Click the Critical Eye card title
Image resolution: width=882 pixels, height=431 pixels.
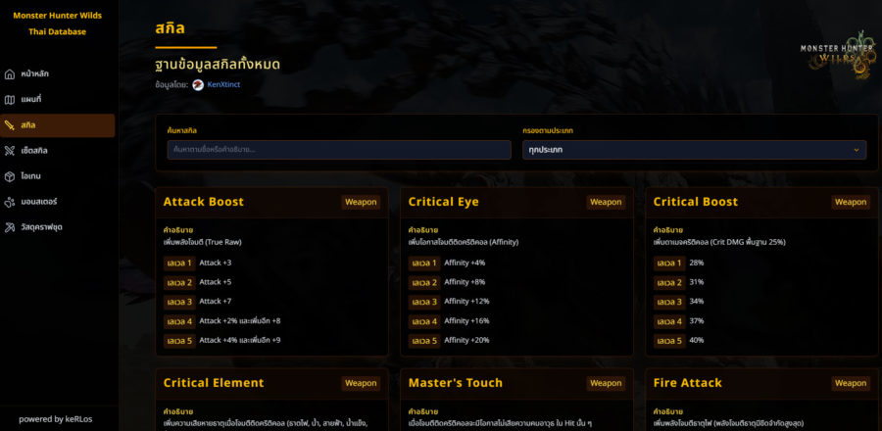pyautogui.click(x=444, y=202)
